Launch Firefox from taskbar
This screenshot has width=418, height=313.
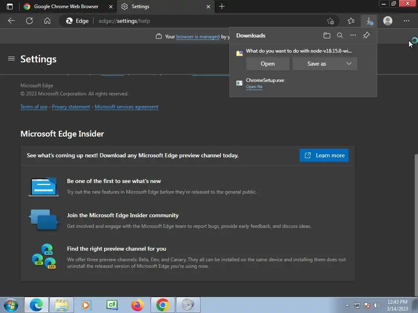pyautogui.click(x=137, y=305)
